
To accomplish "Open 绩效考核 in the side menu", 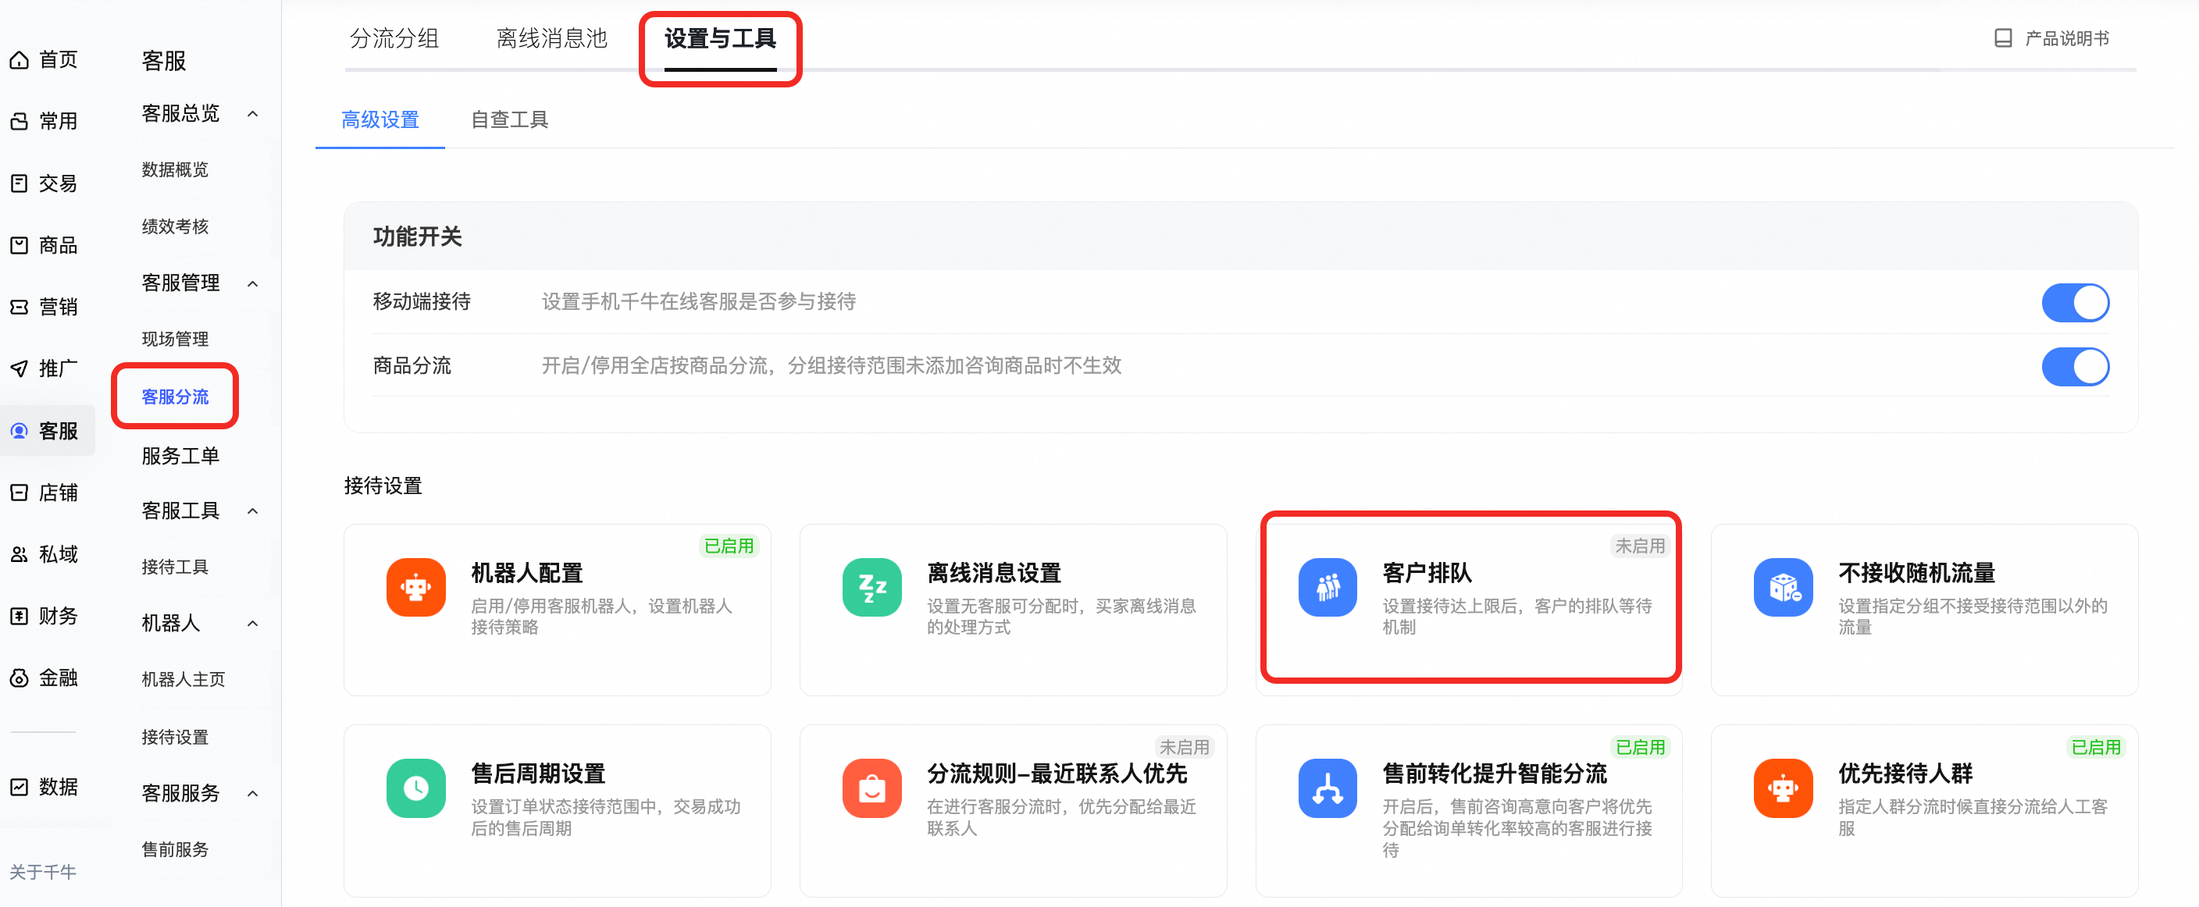I will tap(175, 226).
